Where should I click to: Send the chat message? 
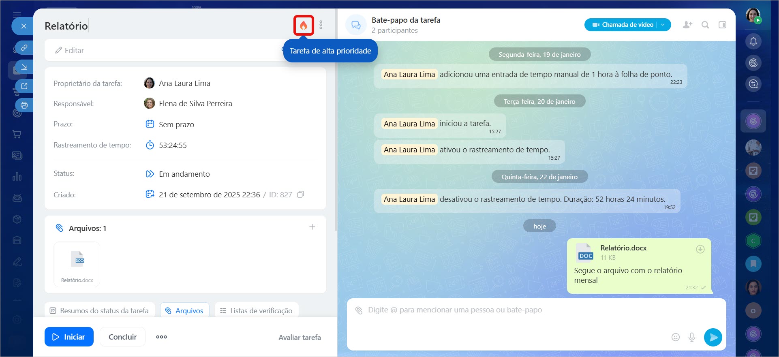(713, 337)
